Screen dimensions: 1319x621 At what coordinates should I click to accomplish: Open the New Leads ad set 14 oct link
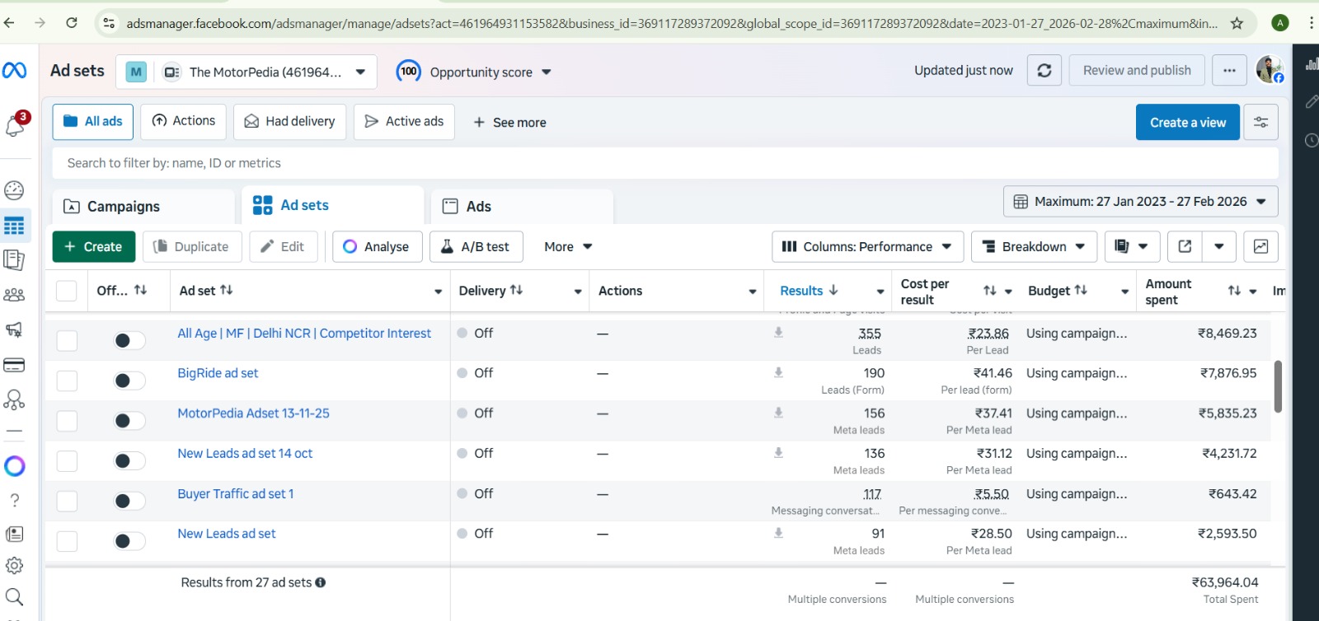(x=245, y=454)
